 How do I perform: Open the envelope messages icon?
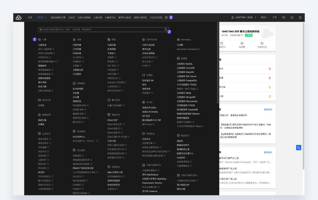point(284,18)
